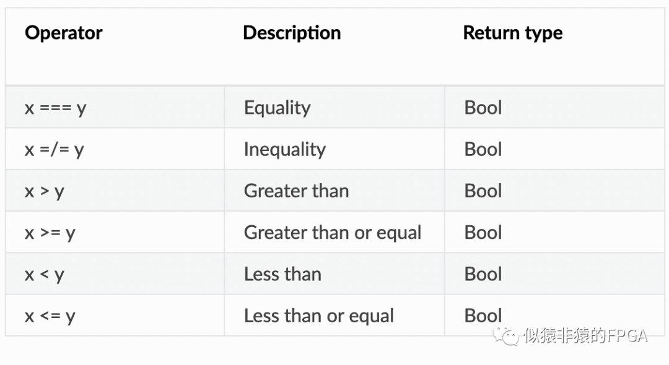Click the Description column header
The image size is (669, 365).
pyautogui.click(x=292, y=33)
